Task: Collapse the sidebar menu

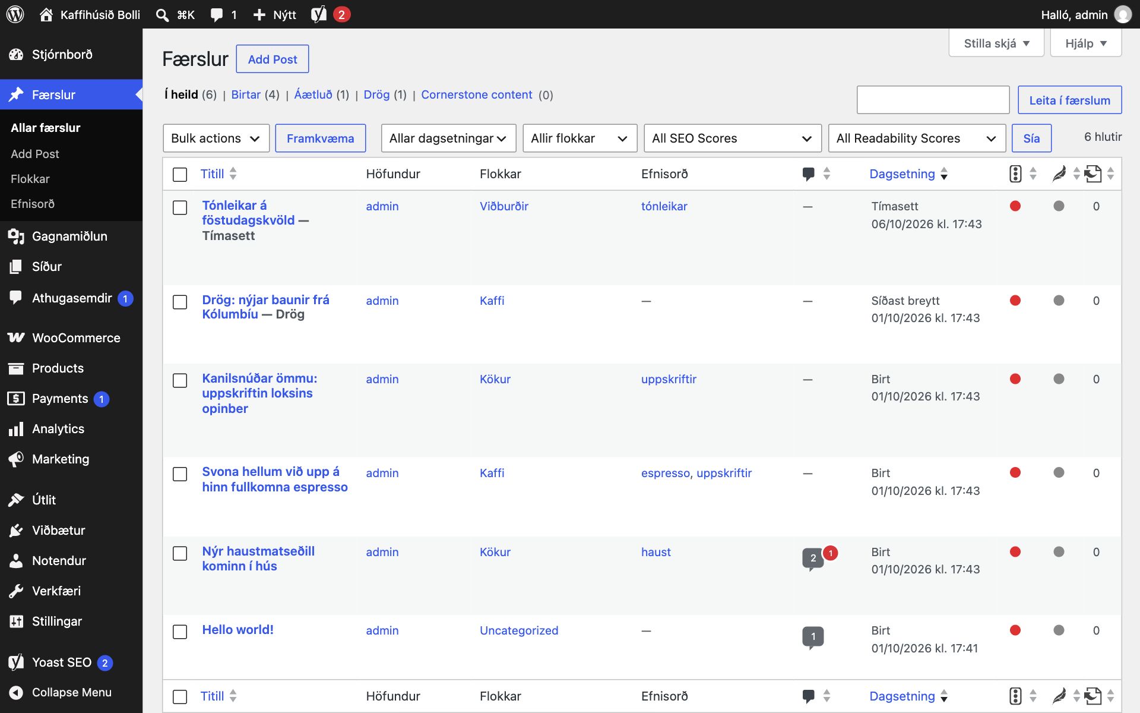Action: 71,693
